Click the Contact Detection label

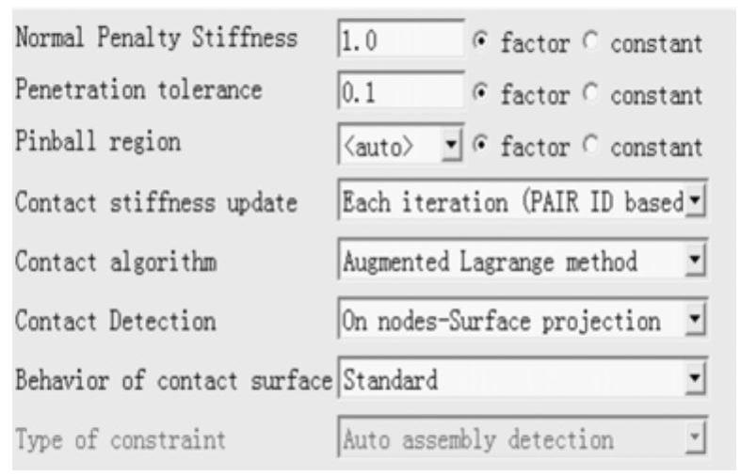(116, 323)
